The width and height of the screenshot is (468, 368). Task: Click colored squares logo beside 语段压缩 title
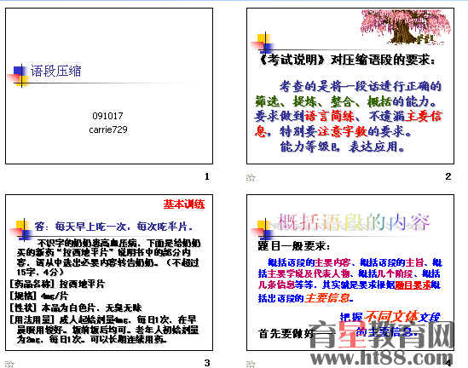tap(19, 76)
